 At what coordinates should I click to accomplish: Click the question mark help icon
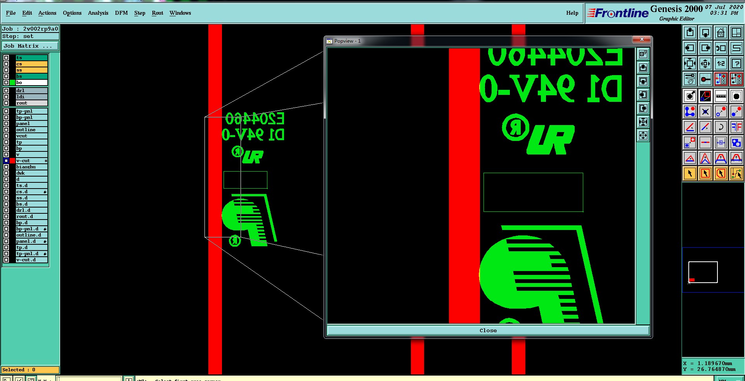pyautogui.click(x=736, y=63)
